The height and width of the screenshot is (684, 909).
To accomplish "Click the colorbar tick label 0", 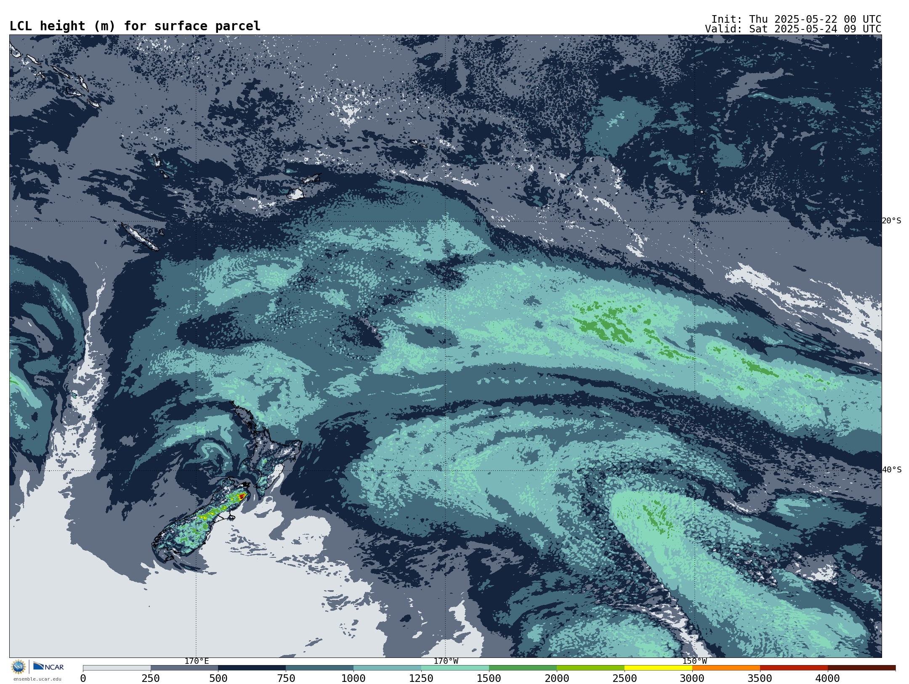I will (x=83, y=679).
